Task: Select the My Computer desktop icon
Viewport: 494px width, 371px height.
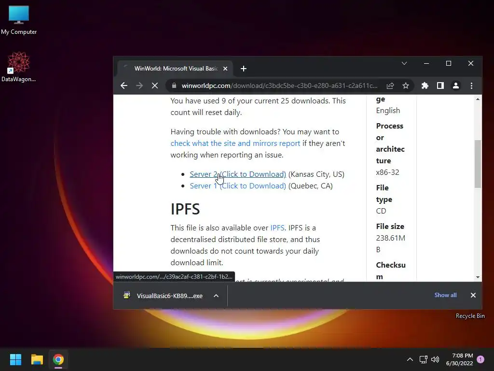Action: (x=19, y=20)
